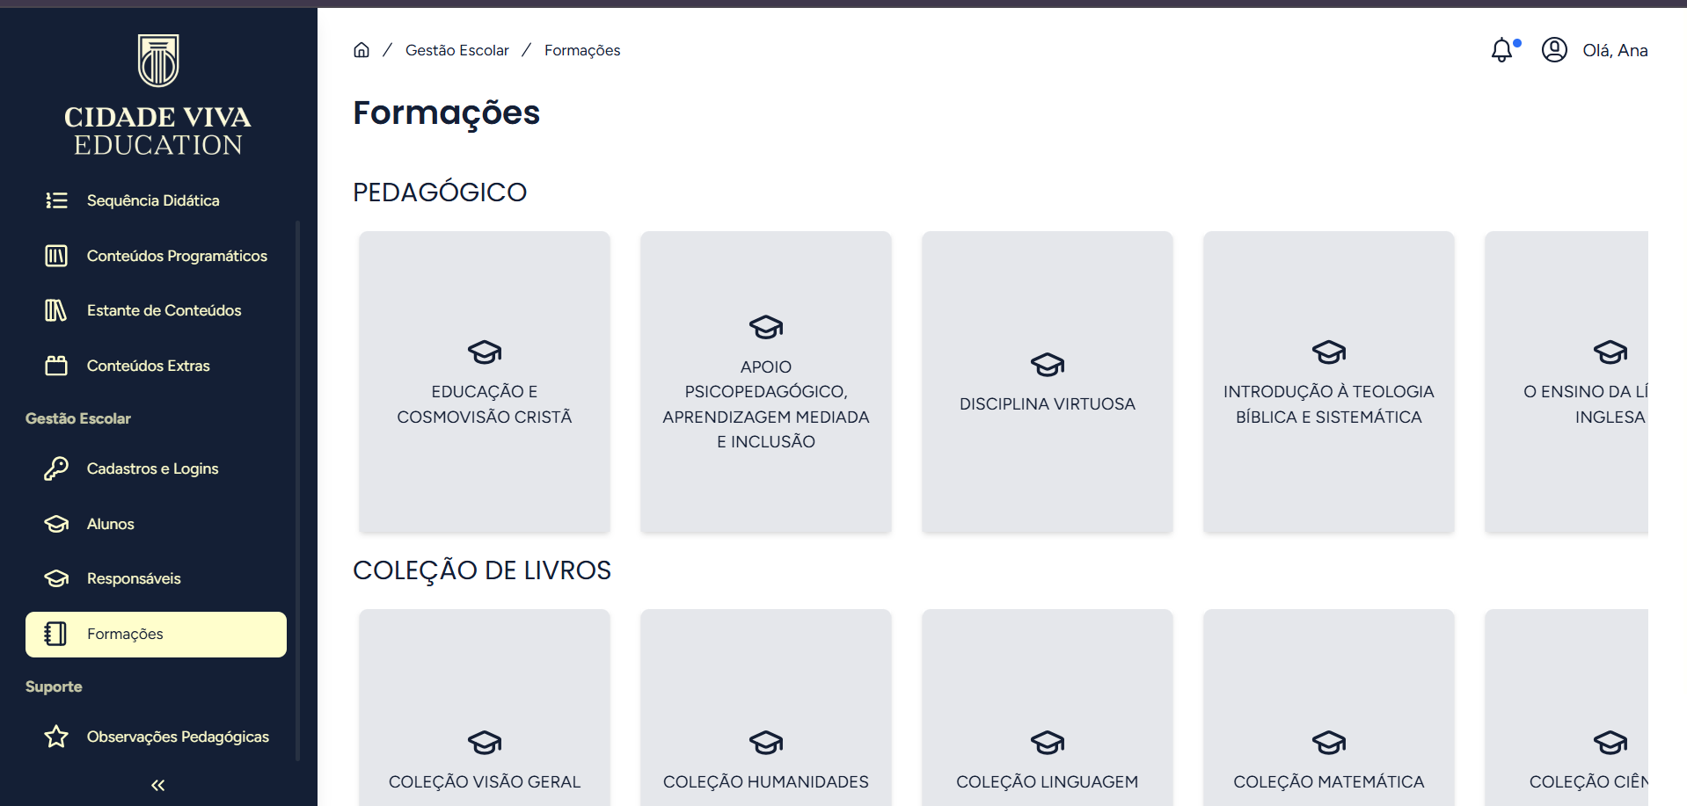Select the highlighted Formações menu item
The height and width of the screenshot is (806, 1687).
click(156, 634)
